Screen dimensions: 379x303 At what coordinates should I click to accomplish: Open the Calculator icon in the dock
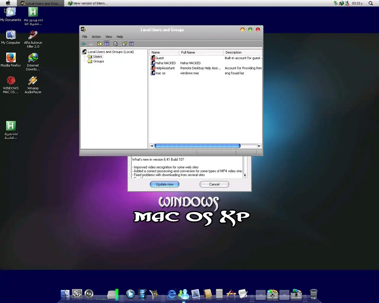pos(219,294)
